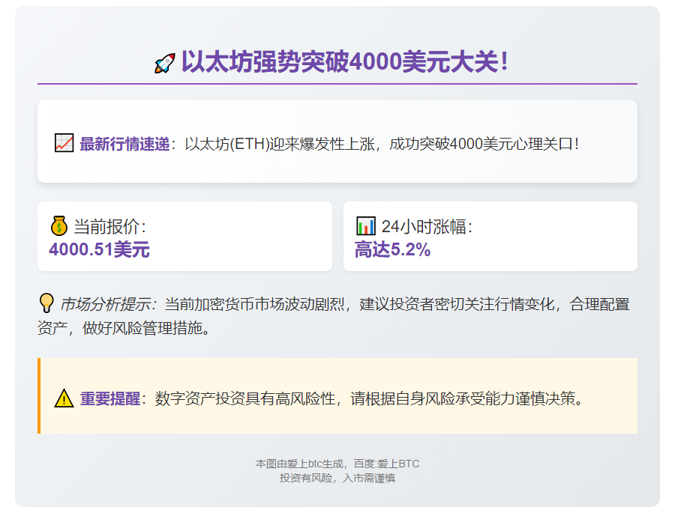Click the light bulb icon before 市场分析提示
Image resolution: width=675 pixels, height=531 pixels.
[46, 303]
